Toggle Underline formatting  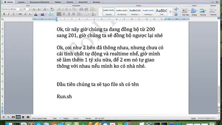14,14
